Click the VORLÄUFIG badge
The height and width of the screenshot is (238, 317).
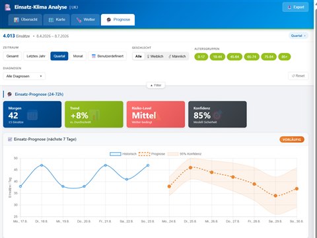pyautogui.click(x=292, y=139)
